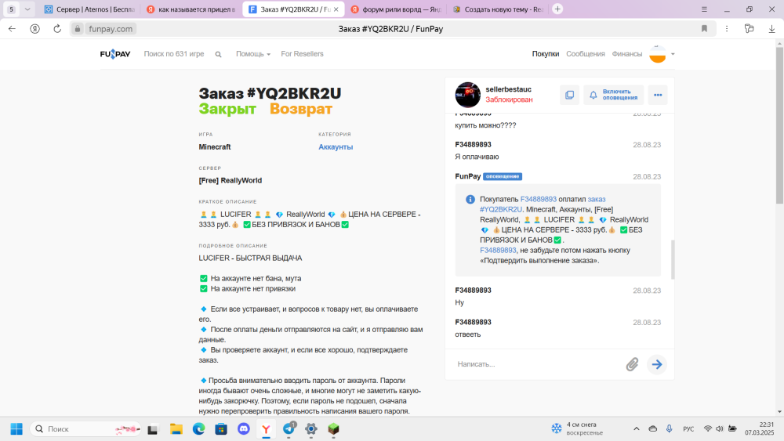Switch input language РУС indicator
The image size is (784, 441).
[688, 428]
